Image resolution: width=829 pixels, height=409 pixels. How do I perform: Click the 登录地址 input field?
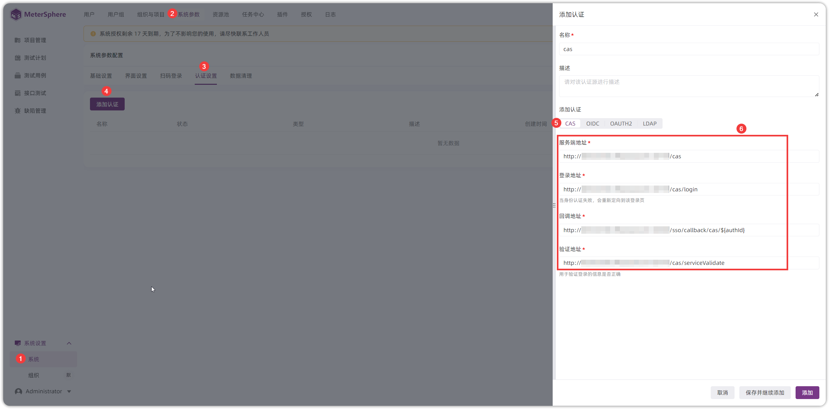[689, 189]
